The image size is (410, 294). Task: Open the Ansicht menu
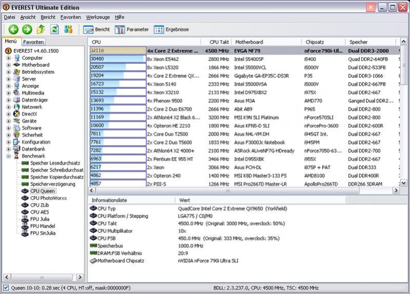(x=28, y=17)
